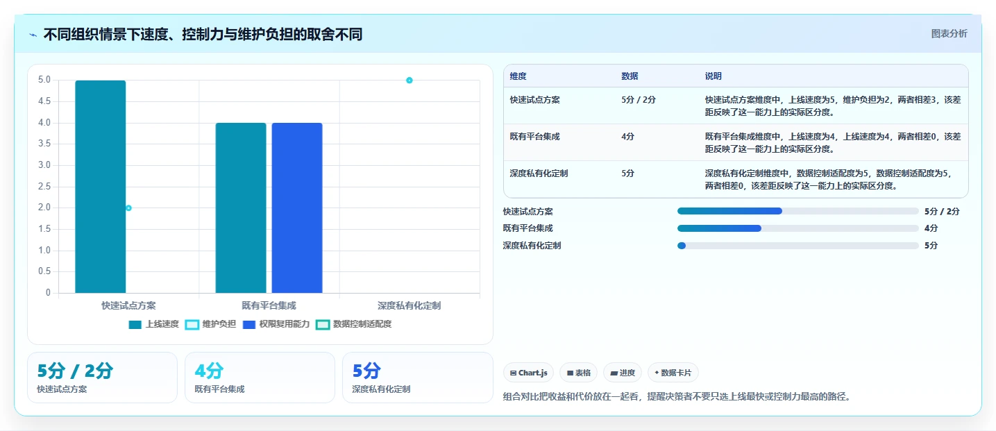The width and height of the screenshot is (996, 431).
Task: Click description text for 快速试点方案 row
Action: [x=833, y=105]
